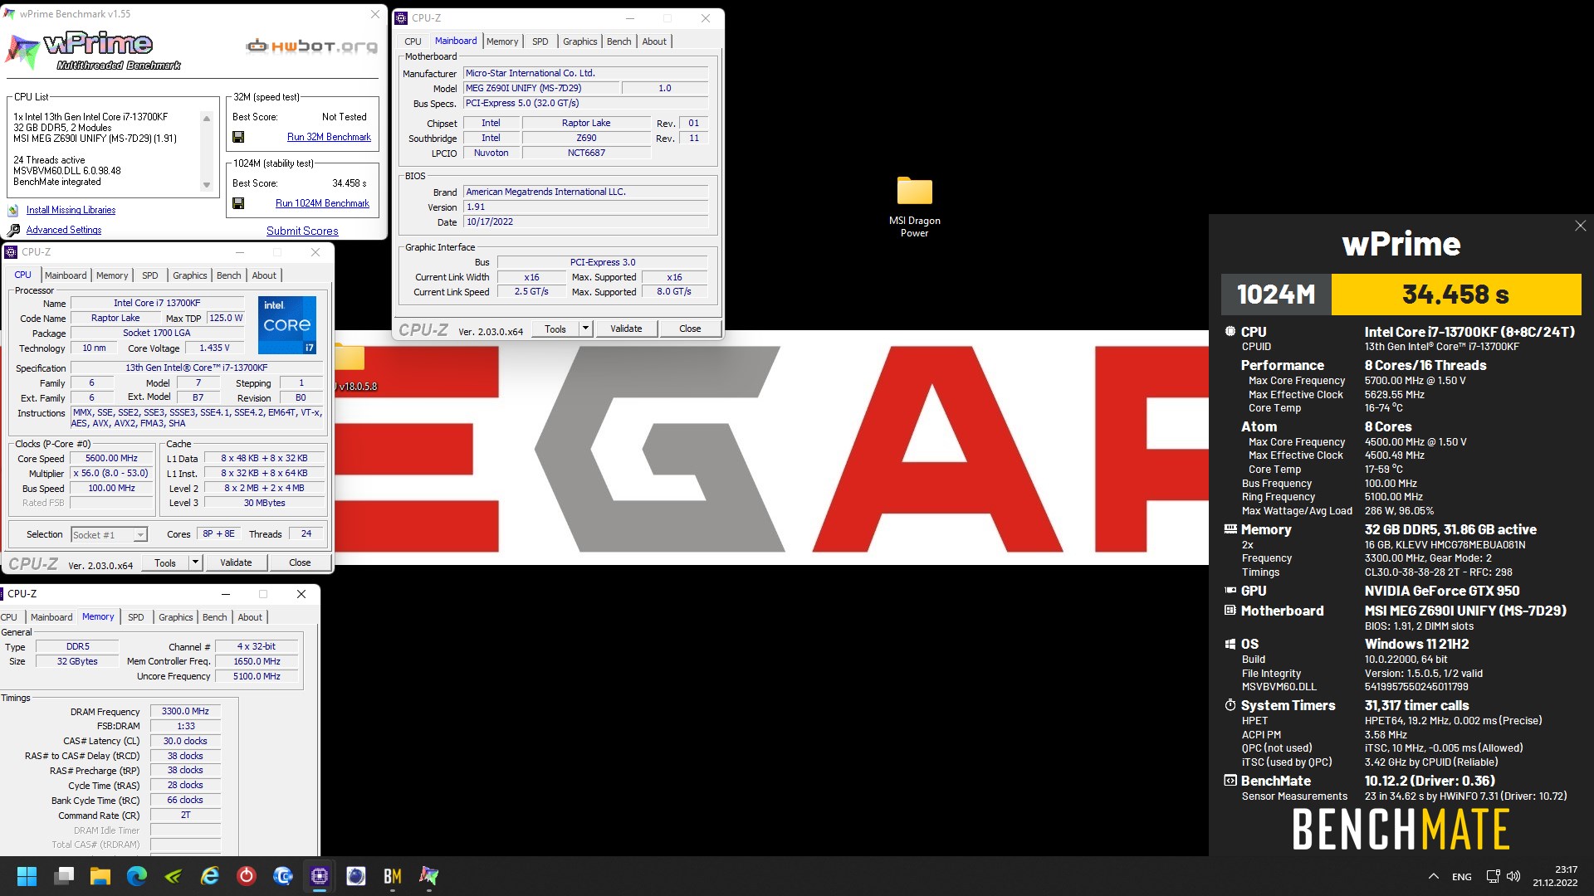Open File Explorer from the taskbar
The height and width of the screenshot is (896, 1594).
click(x=100, y=876)
